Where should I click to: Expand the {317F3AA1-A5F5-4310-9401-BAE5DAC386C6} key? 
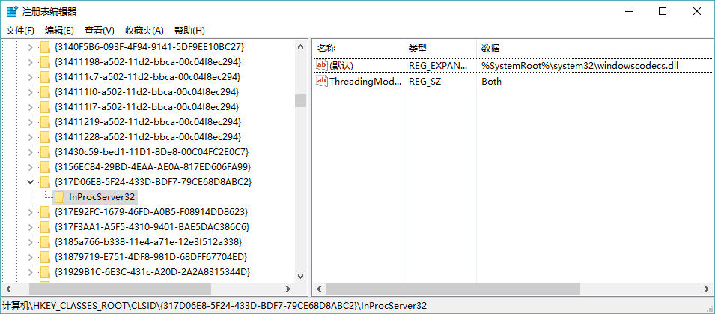point(30,227)
